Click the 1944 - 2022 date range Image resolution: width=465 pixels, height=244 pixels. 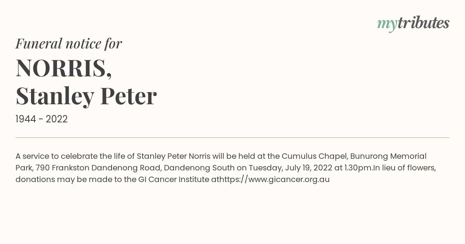click(41, 119)
